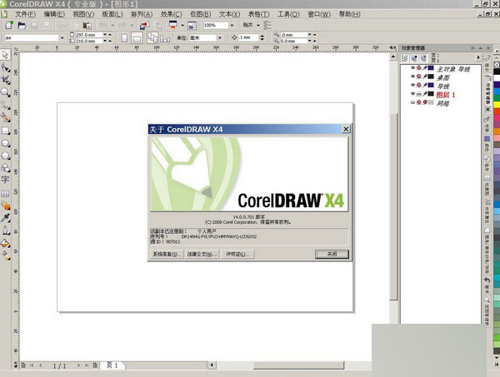
Task: Click the Import icon in the toolbar
Action: click(x=144, y=26)
